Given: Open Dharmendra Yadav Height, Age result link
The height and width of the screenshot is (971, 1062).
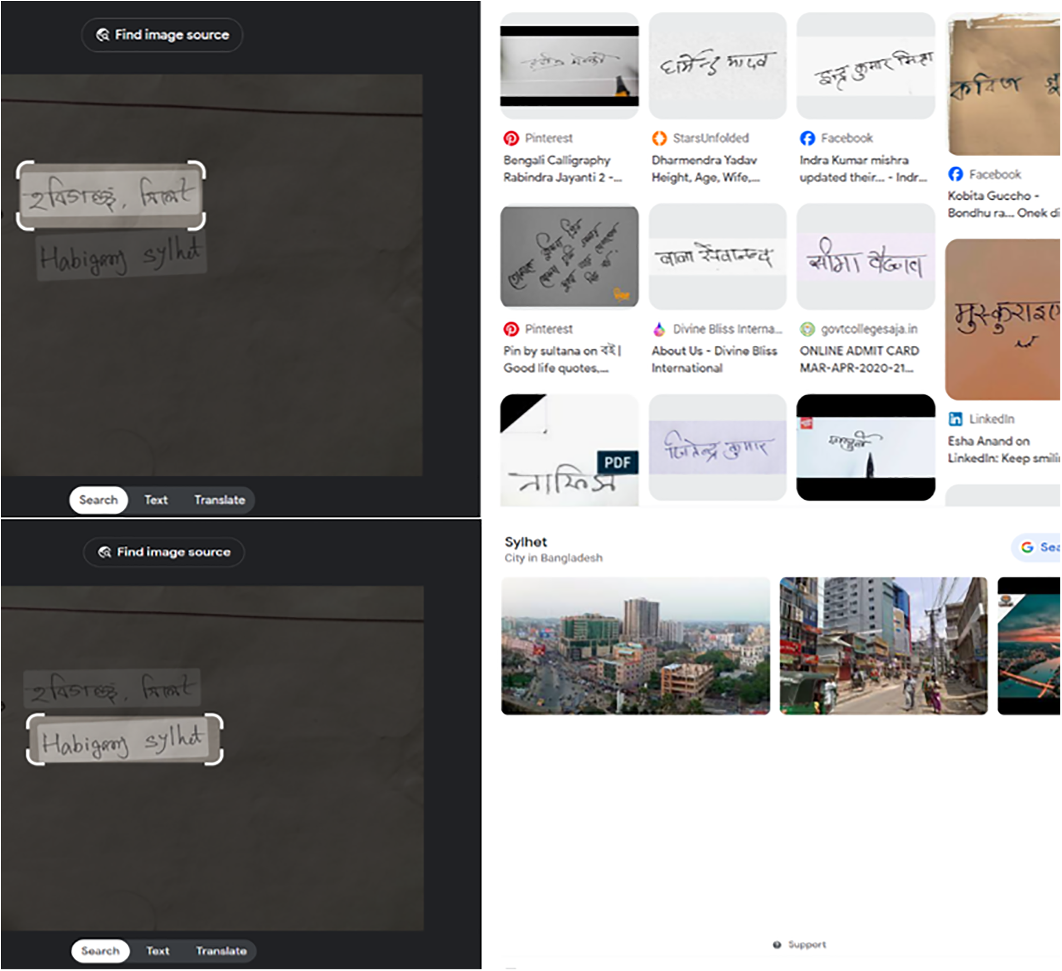Looking at the screenshot, I should 705,169.
